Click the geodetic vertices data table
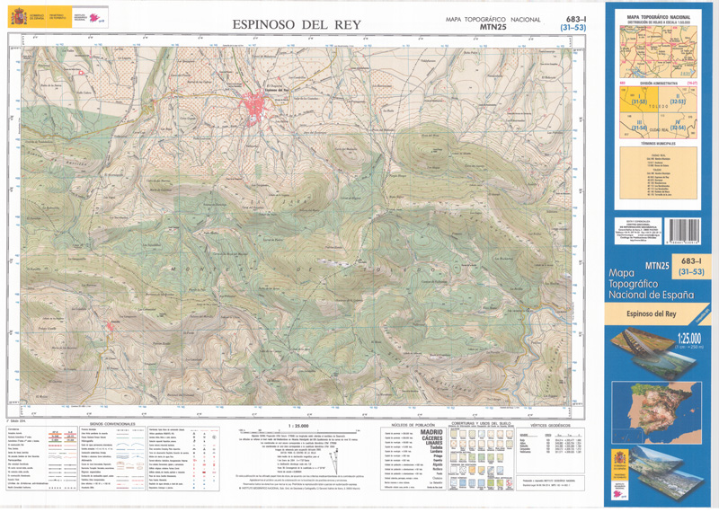This screenshot has height=512, width=719. click(x=550, y=442)
